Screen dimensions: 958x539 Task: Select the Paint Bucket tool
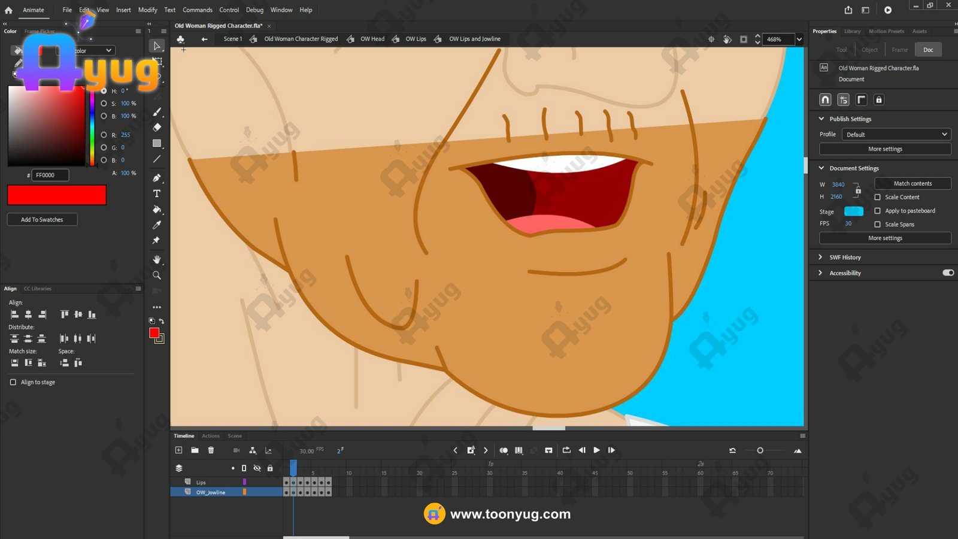pyautogui.click(x=157, y=210)
